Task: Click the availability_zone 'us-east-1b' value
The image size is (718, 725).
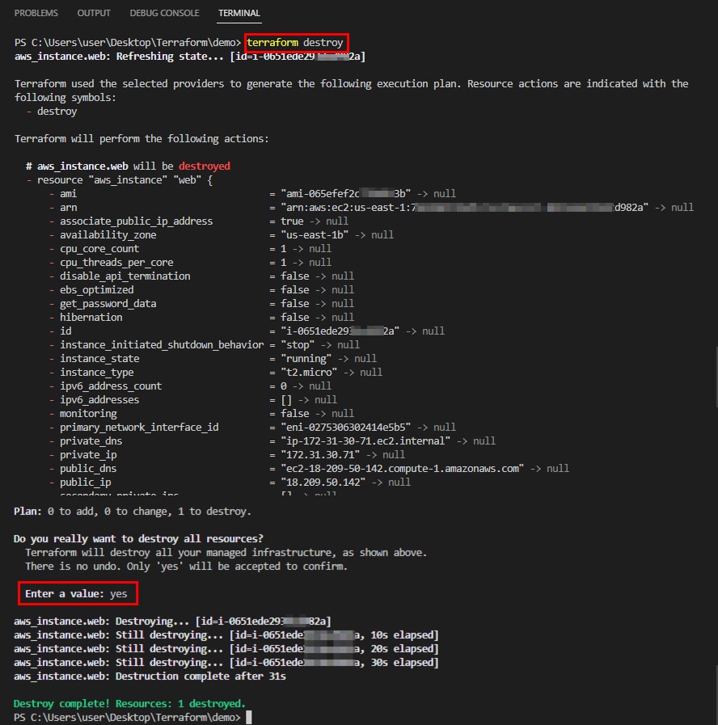Action: (x=311, y=234)
